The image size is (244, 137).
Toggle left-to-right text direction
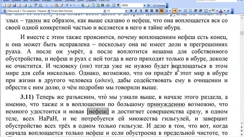[175, 11]
